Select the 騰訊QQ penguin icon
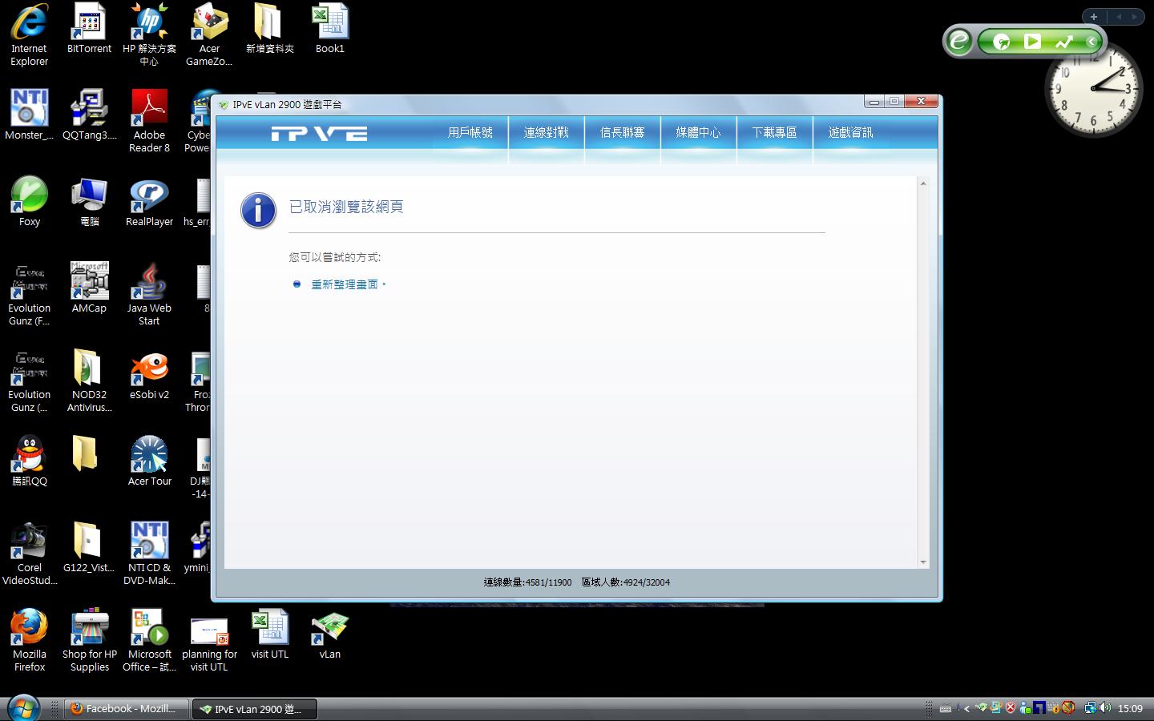This screenshot has height=721, width=1154. pyautogui.click(x=29, y=461)
